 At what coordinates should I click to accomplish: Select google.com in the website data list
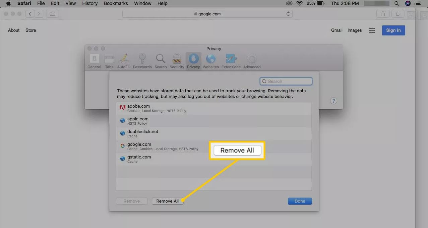click(139, 146)
